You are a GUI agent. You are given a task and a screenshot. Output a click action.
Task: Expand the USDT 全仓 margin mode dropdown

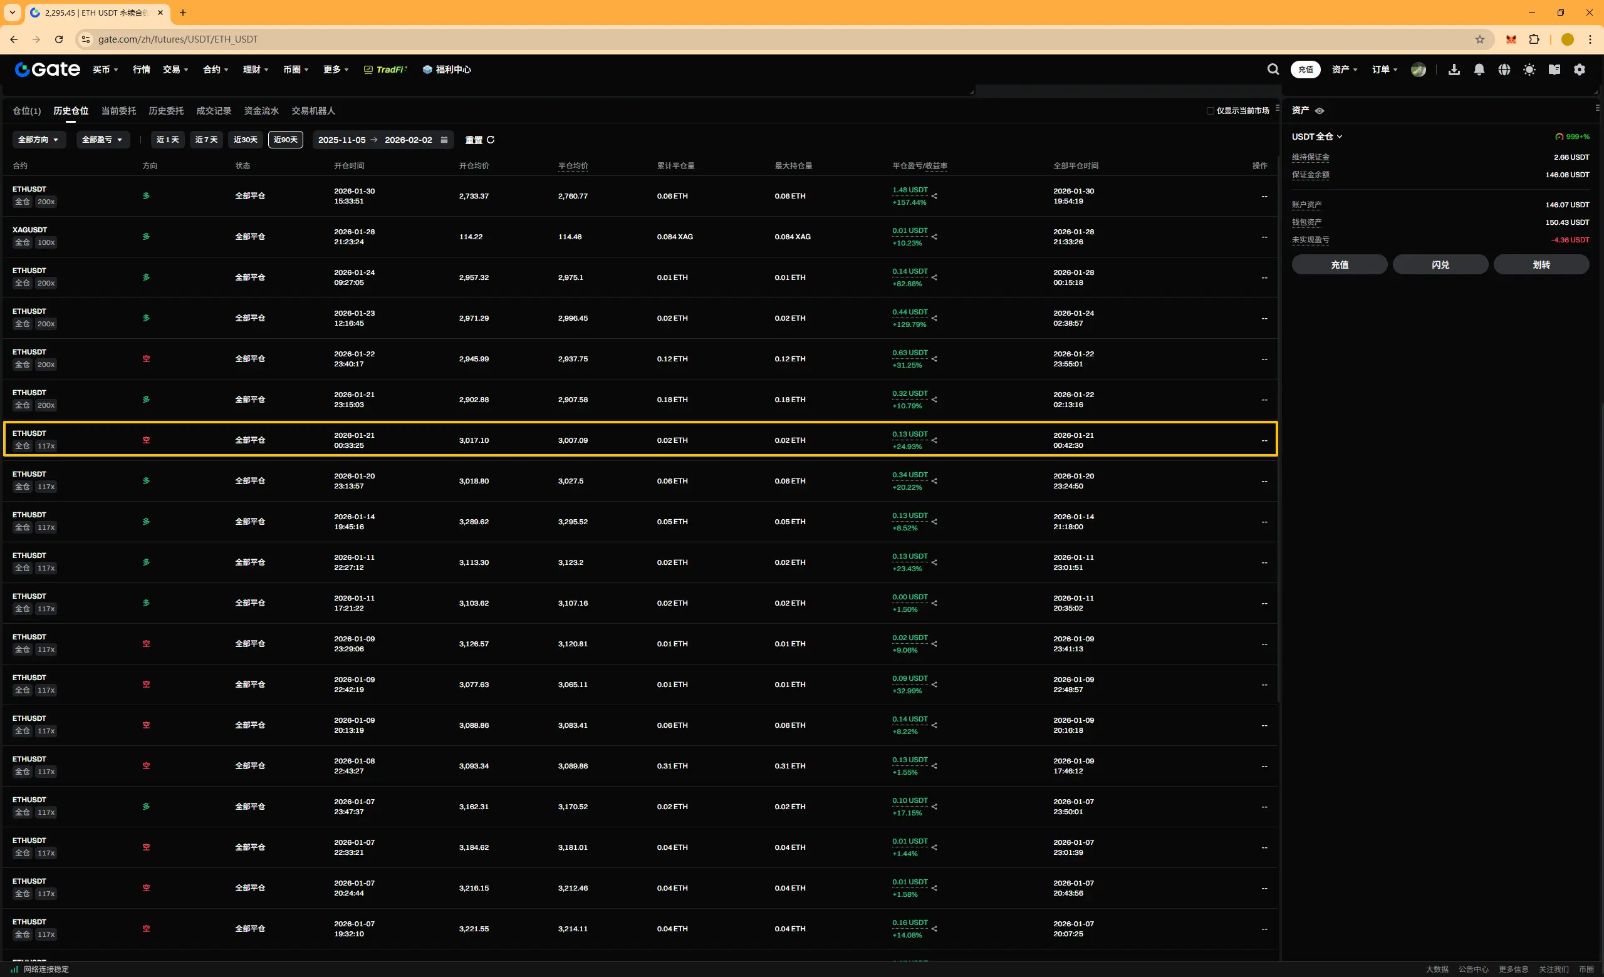tap(1317, 137)
